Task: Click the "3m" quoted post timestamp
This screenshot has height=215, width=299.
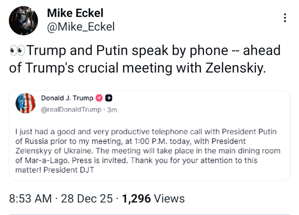Action: (x=112, y=110)
